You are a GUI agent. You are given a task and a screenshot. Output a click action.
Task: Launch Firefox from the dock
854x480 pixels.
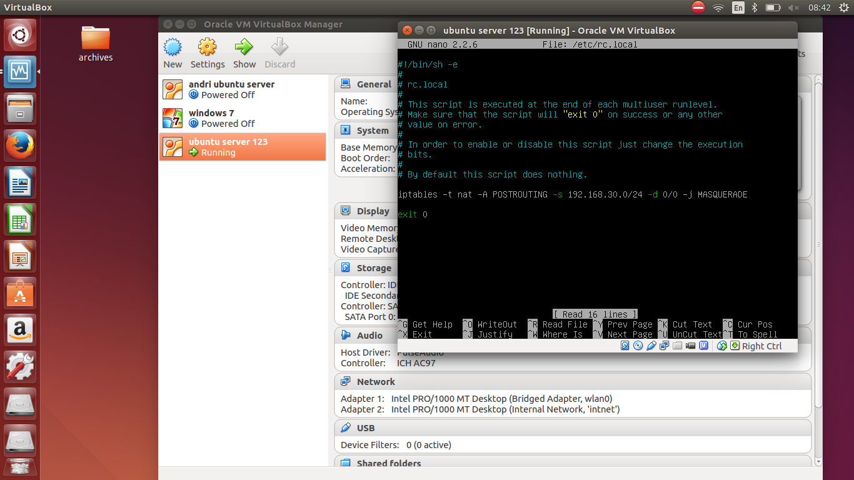20,146
